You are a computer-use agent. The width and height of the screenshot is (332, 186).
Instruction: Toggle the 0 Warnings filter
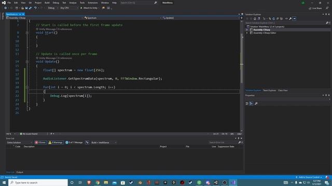[56, 143]
